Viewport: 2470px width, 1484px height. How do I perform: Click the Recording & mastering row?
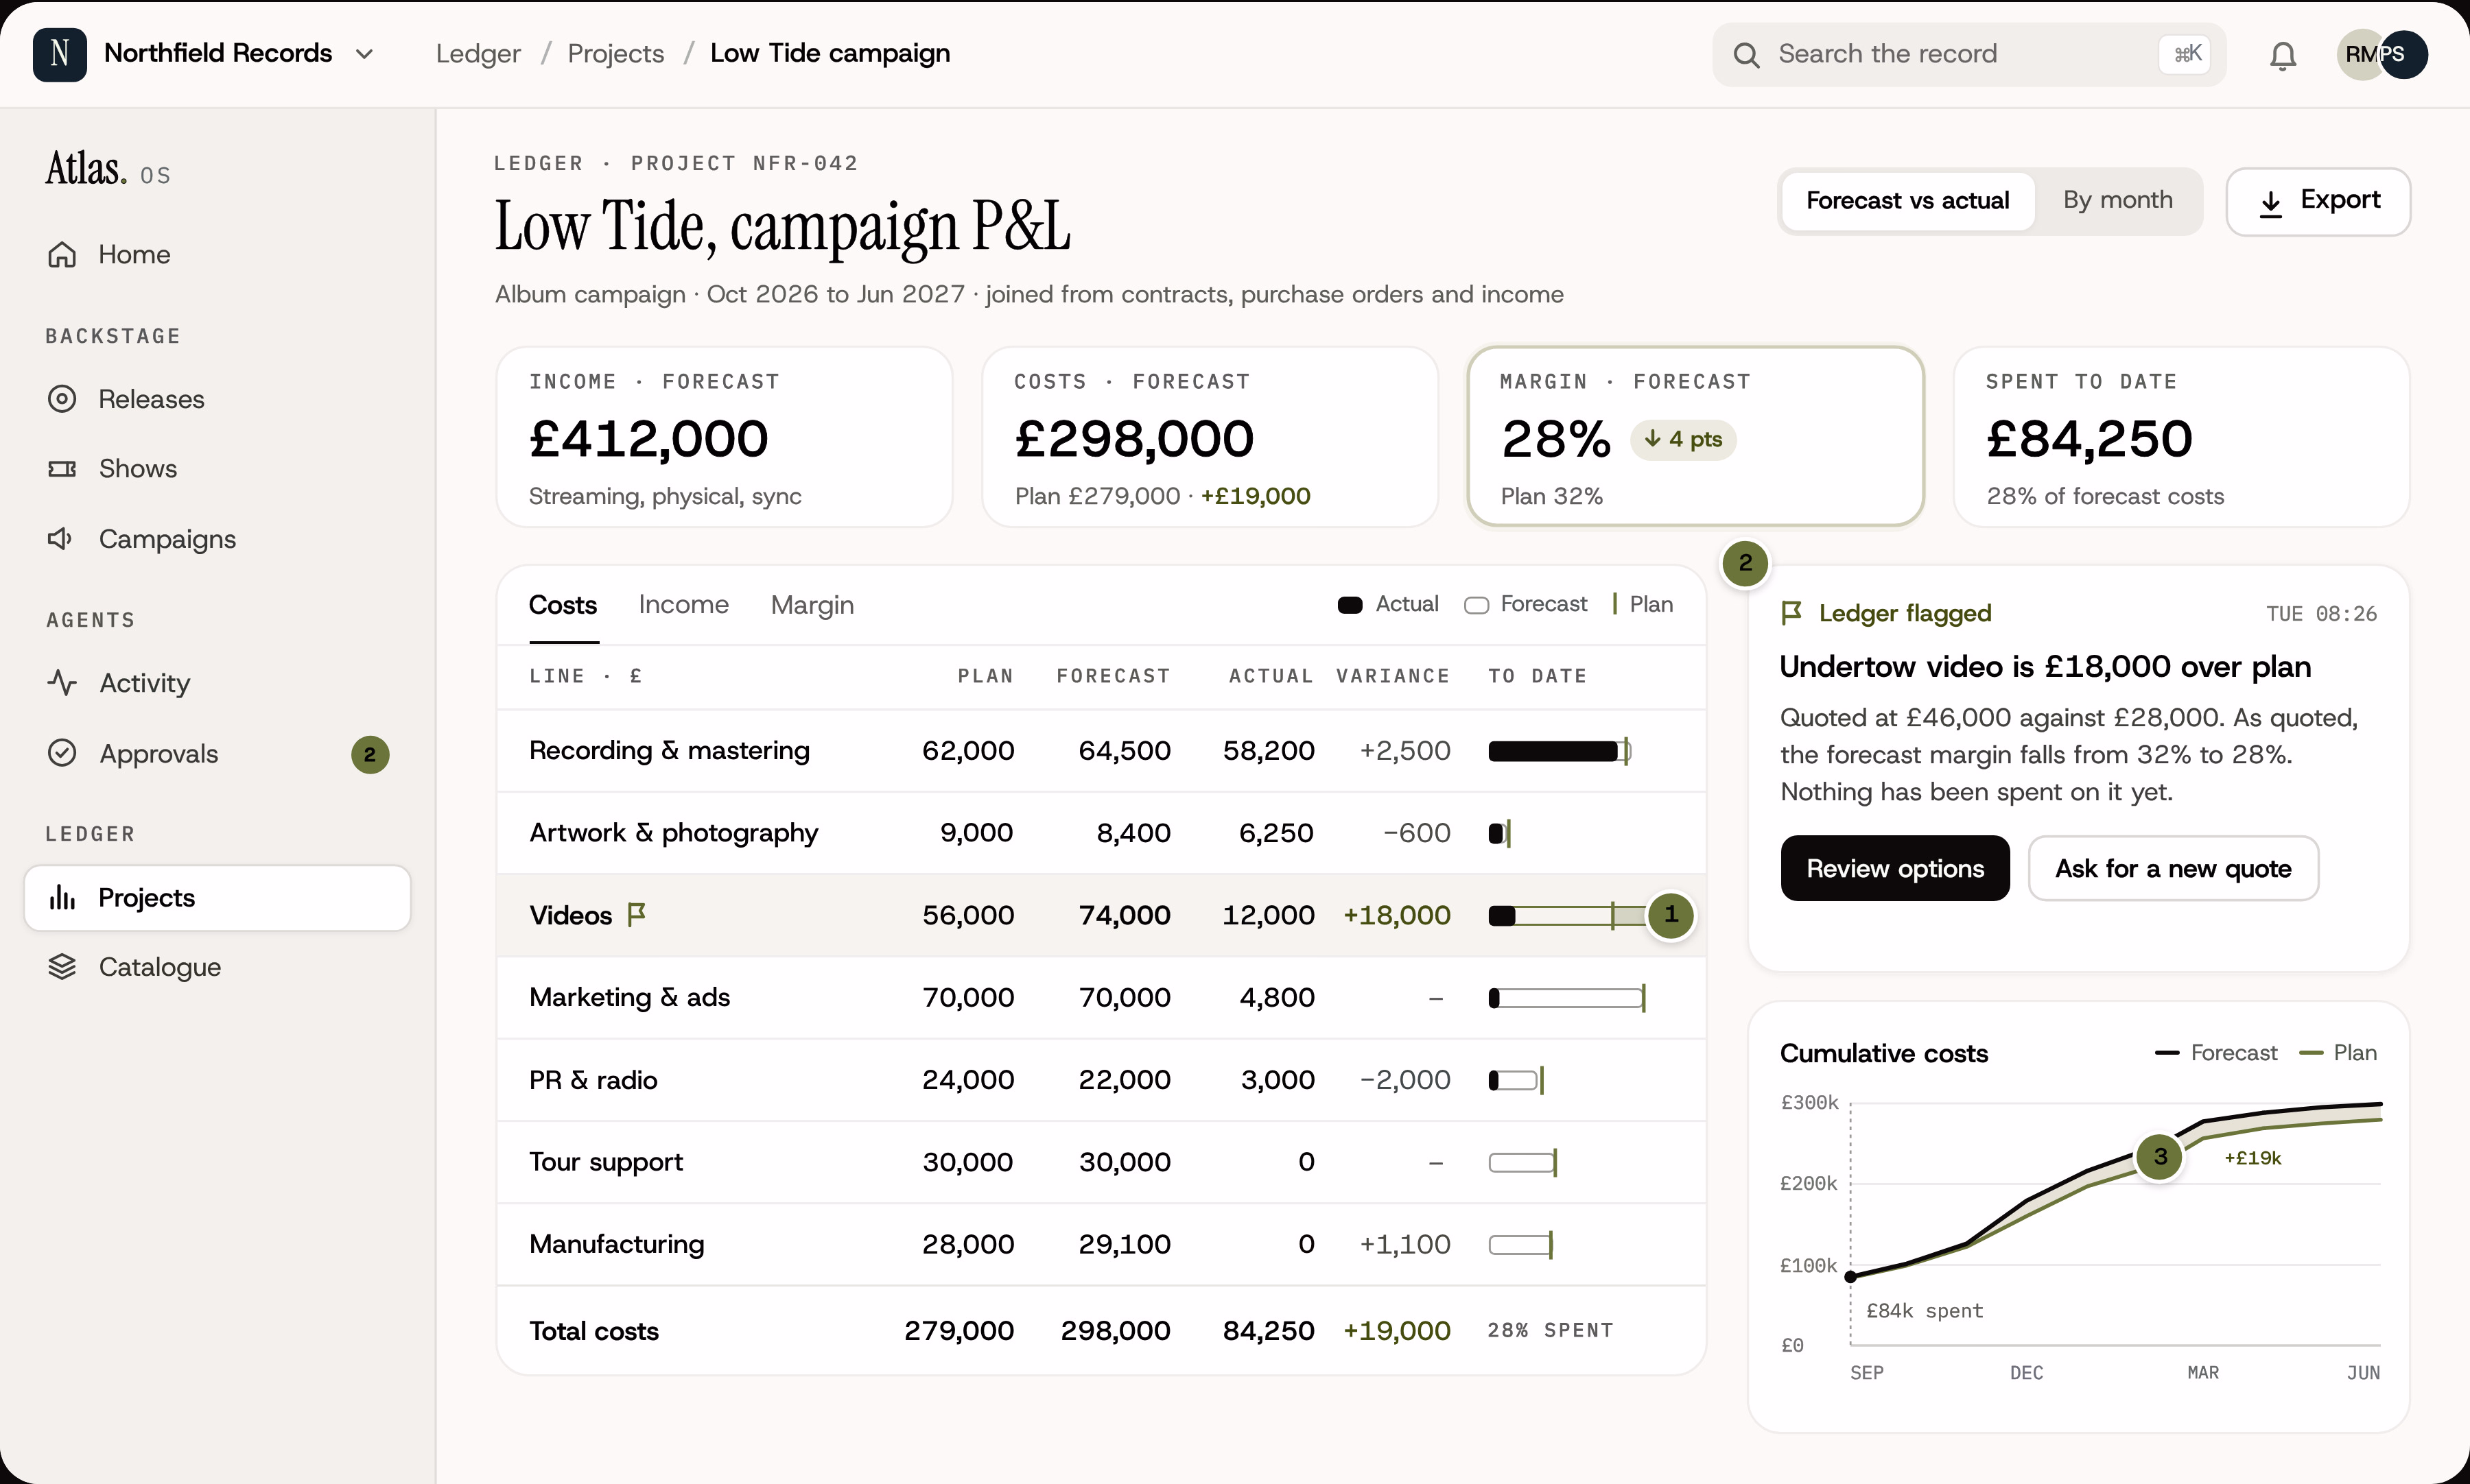[1101, 751]
